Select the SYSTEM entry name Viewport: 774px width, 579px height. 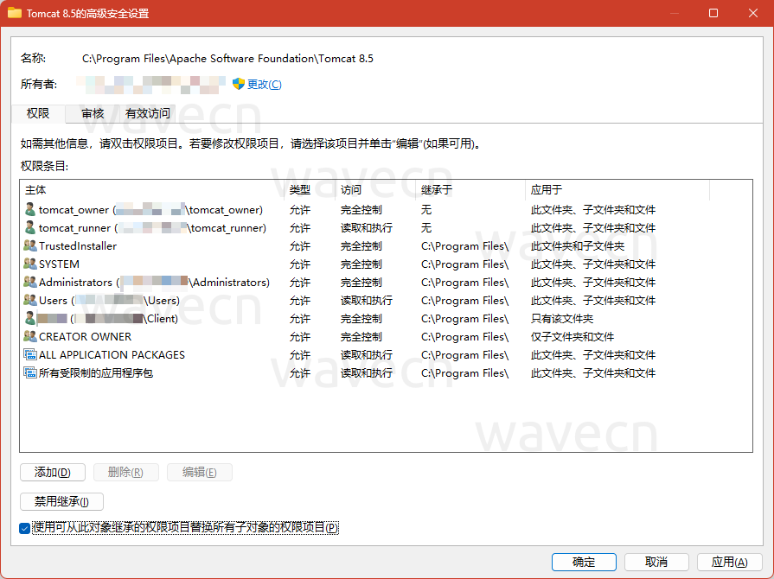click(x=59, y=264)
